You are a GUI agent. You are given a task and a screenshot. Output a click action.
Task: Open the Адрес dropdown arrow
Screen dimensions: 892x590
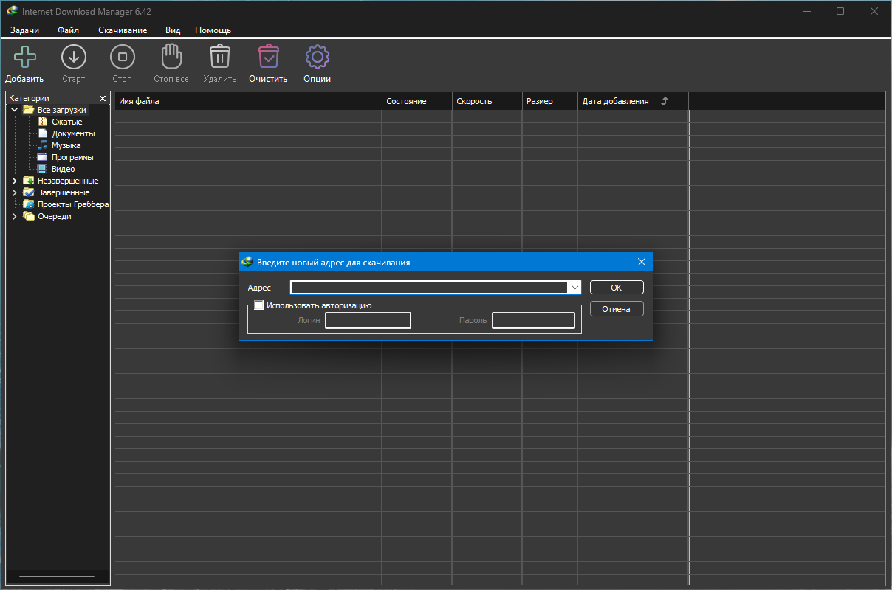point(574,288)
